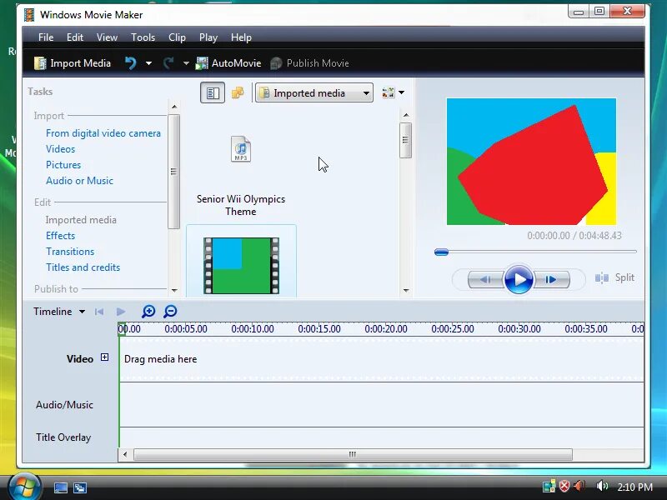Click timeline scrollbar left arrow
This screenshot has width=667, height=500.
click(x=125, y=454)
